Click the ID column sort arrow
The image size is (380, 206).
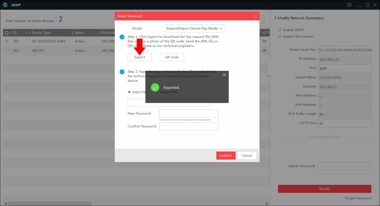point(27,33)
